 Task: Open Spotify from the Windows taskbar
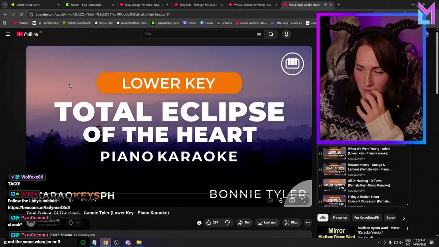[x=83, y=243]
